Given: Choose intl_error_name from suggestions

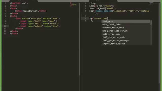Looking at the screenshot, I should (111, 34).
